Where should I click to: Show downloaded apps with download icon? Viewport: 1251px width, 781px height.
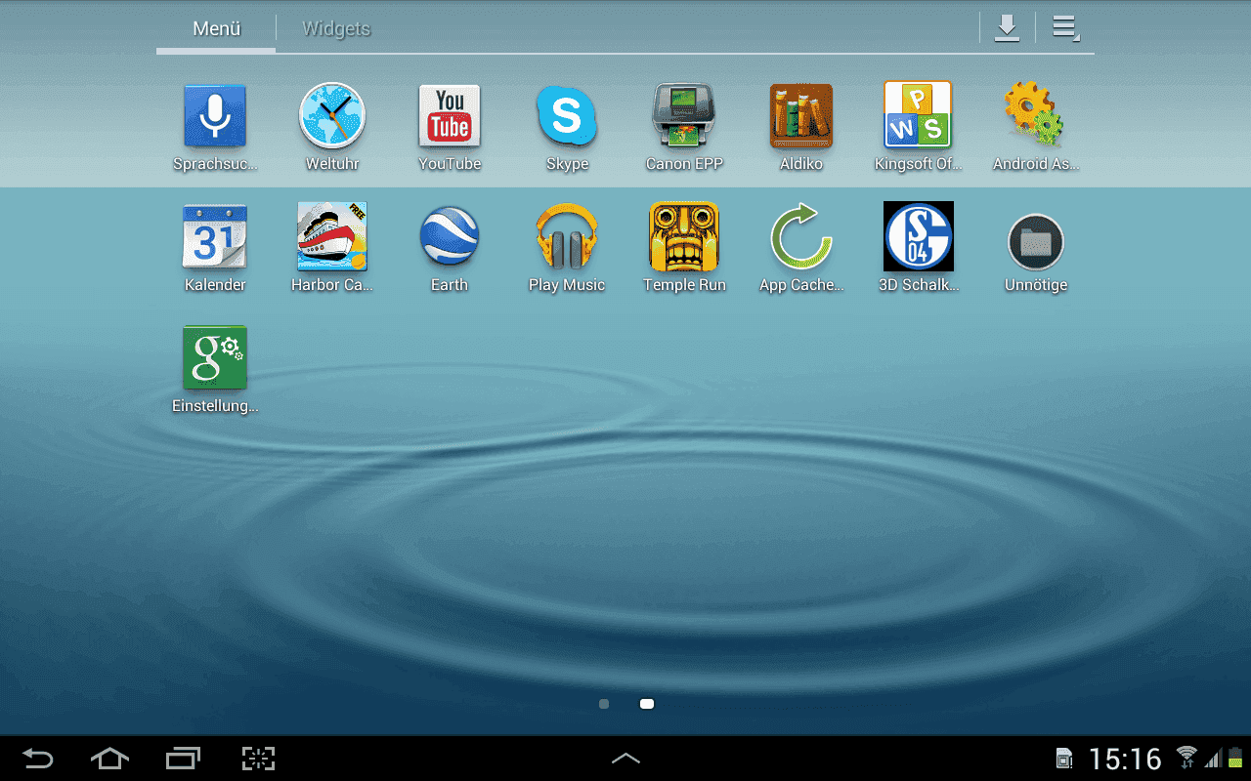[1007, 28]
